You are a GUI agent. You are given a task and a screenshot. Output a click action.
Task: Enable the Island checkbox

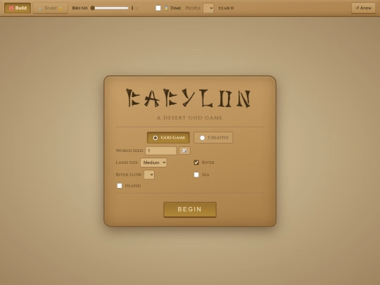coord(120,186)
